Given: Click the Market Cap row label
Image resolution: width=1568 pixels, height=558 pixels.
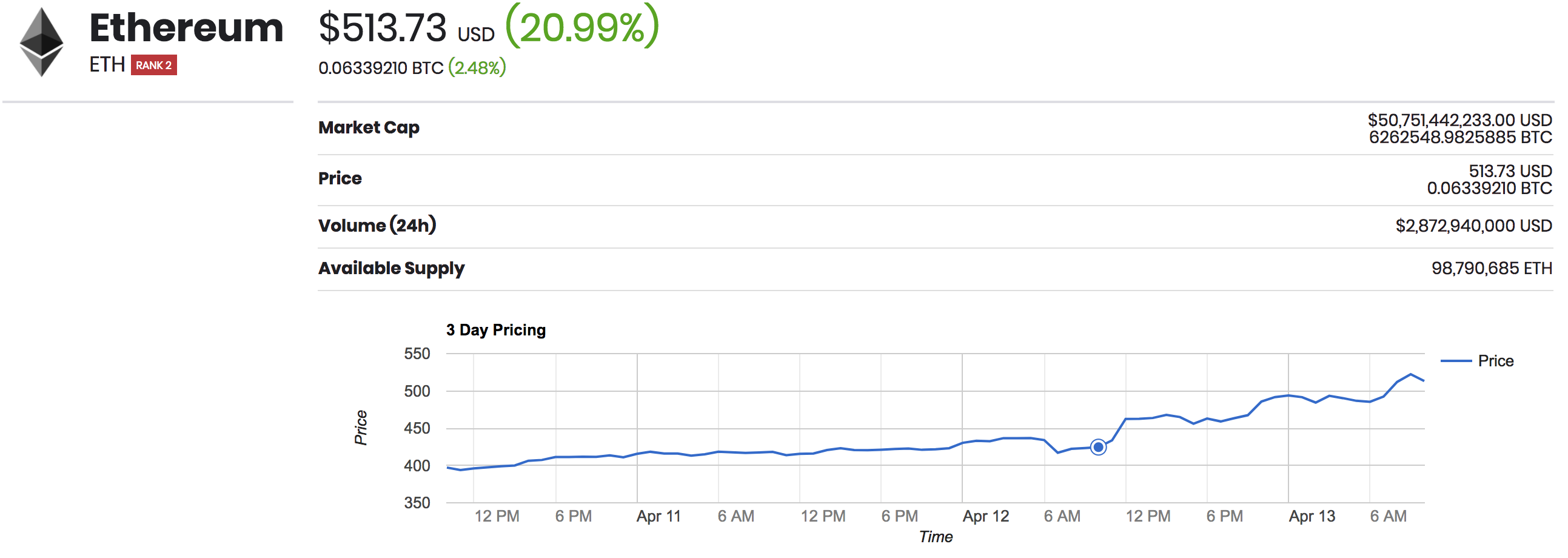Looking at the screenshot, I should click(369, 127).
